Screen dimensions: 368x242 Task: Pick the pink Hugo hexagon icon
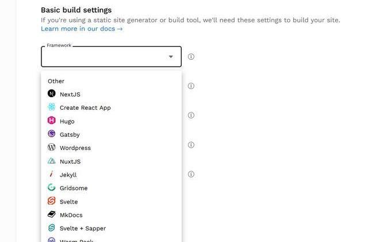(51, 120)
